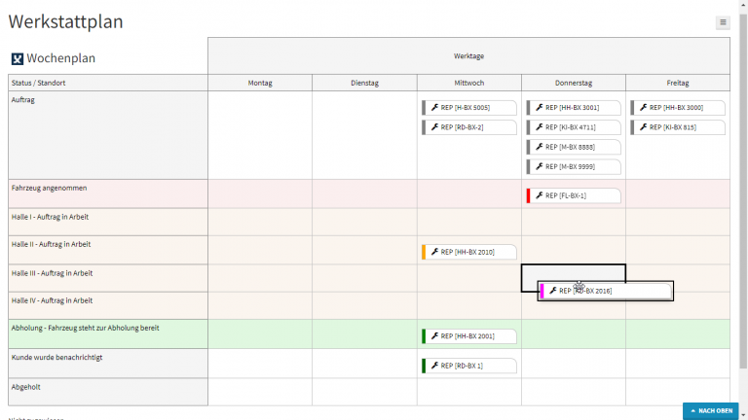Click wrench icon on REP [RD-BX-2]
This screenshot has width=748, height=420.
434,126
